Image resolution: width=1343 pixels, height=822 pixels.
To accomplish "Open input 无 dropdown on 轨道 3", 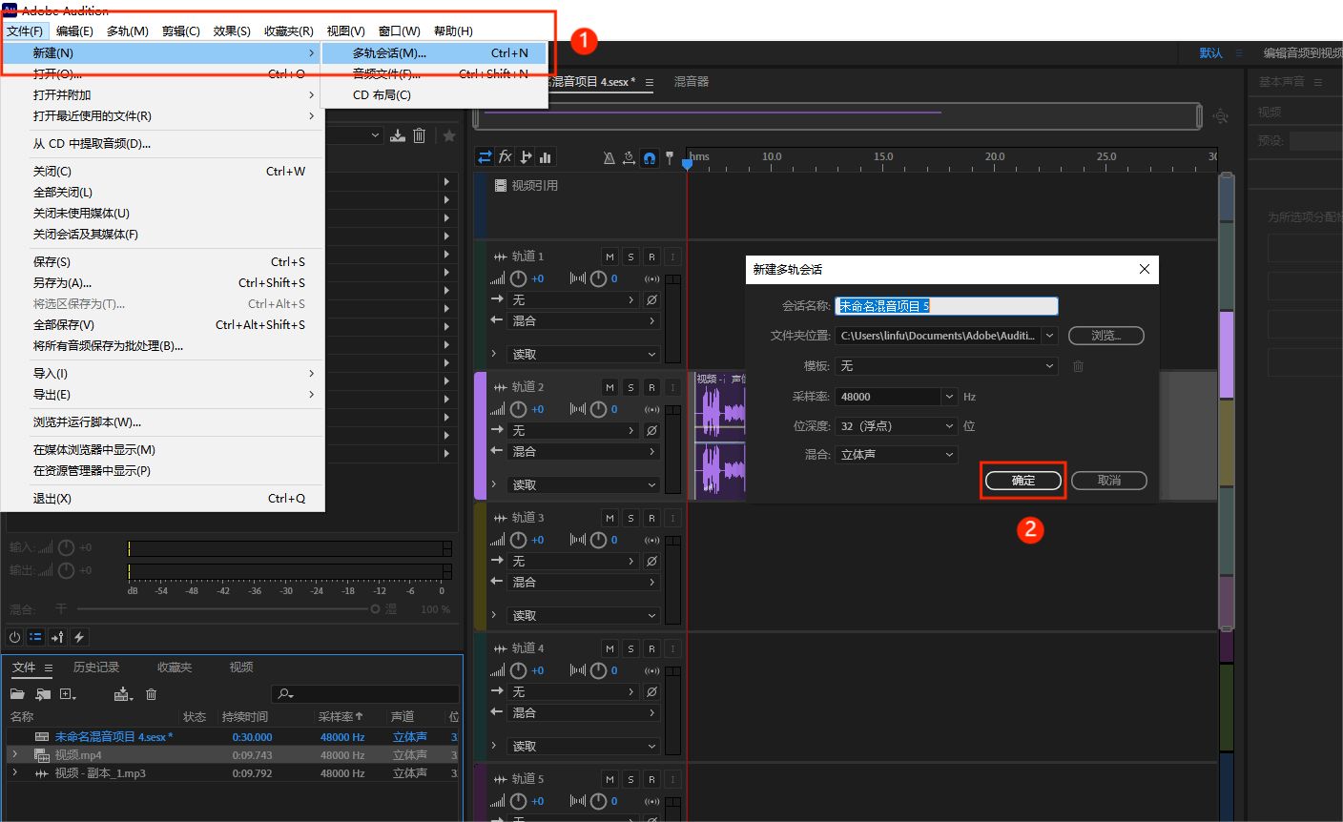I will pos(573,561).
